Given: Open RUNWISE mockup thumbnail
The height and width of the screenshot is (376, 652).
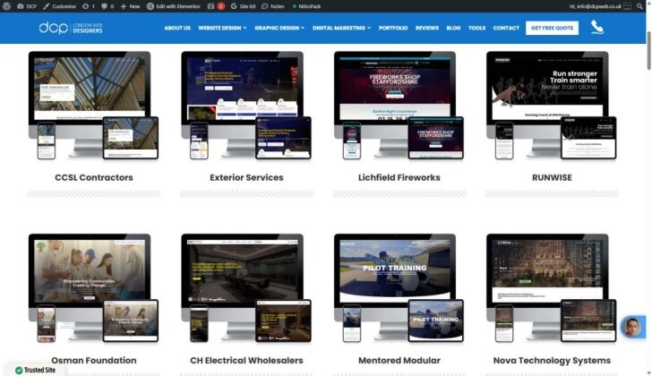Looking at the screenshot, I should tap(552, 105).
